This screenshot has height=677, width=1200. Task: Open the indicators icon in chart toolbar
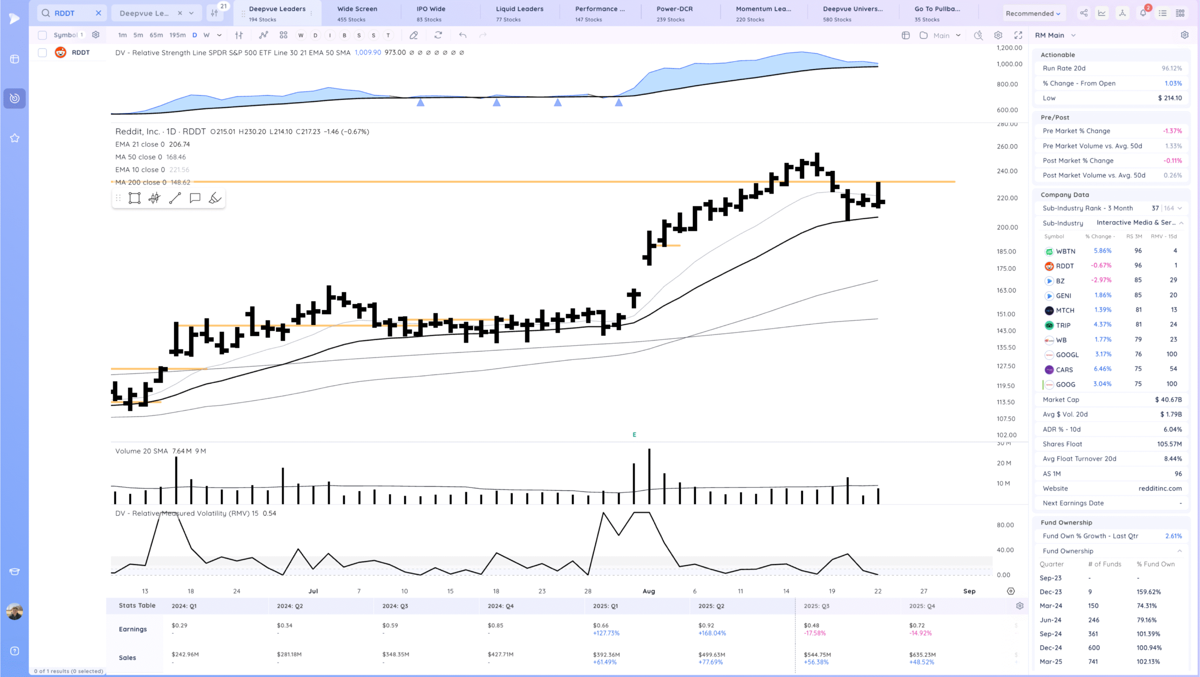pyautogui.click(x=263, y=35)
